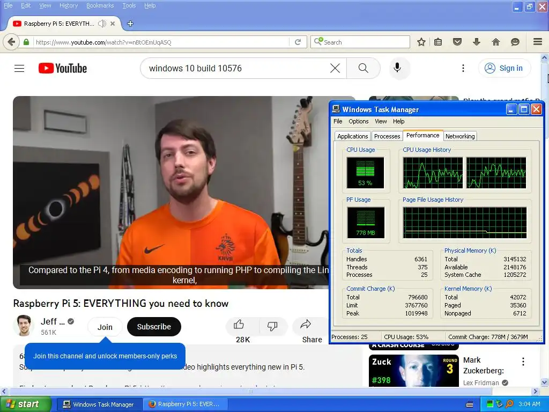Switch to the Processes tab
The image size is (549, 412).
tap(387, 136)
